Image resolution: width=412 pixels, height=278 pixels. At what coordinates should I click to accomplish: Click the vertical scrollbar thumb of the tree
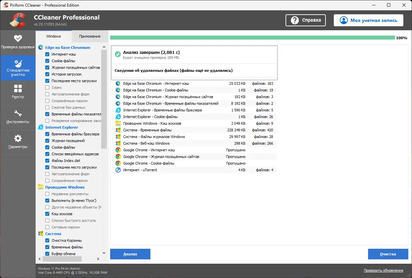point(104,99)
